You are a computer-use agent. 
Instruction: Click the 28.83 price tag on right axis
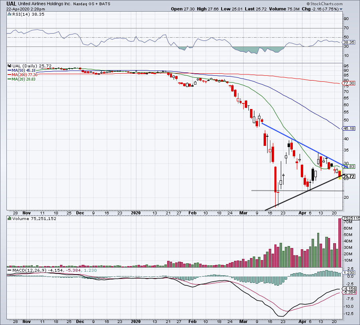click(x=349, y=166)
